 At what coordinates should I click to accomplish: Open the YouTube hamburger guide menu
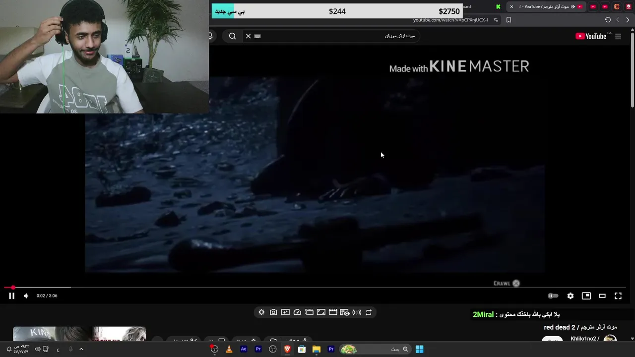point(618,36)
